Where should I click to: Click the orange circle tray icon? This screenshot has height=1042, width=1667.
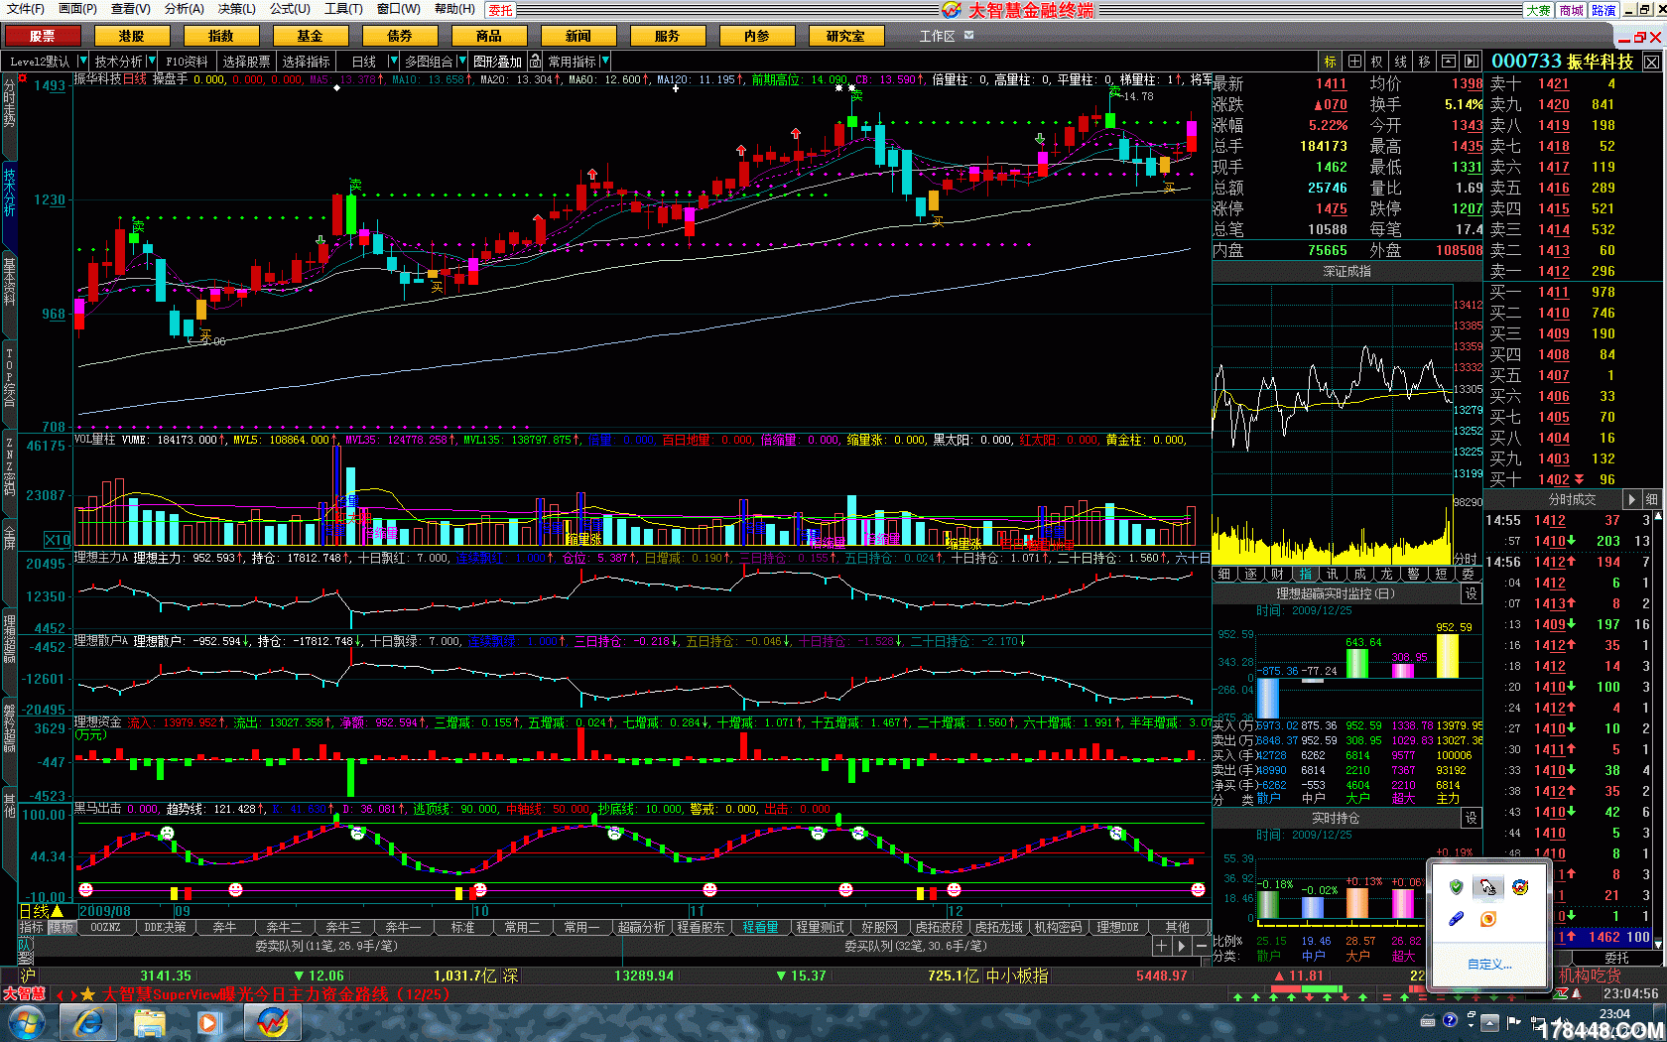point(1487,919)
